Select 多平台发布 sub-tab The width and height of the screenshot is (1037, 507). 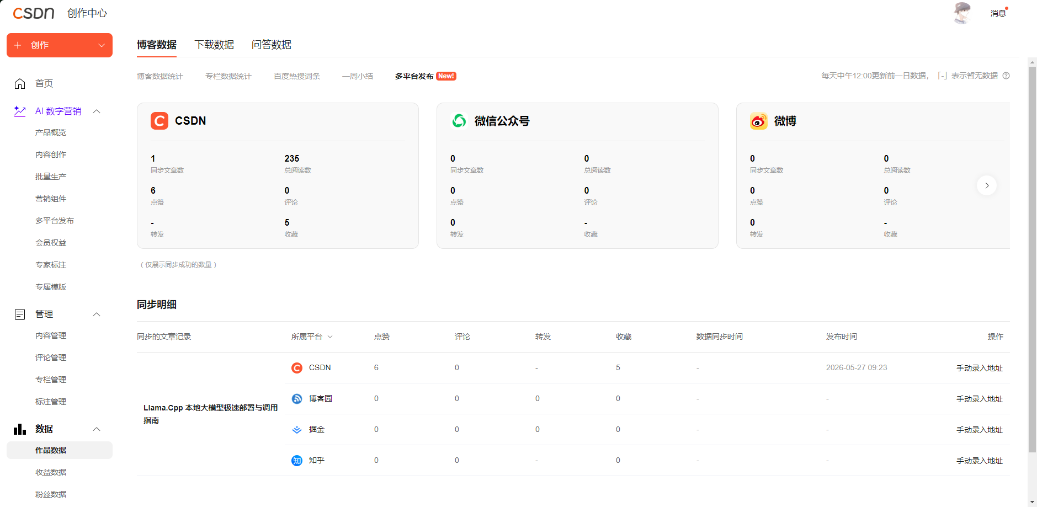point(414,76)
